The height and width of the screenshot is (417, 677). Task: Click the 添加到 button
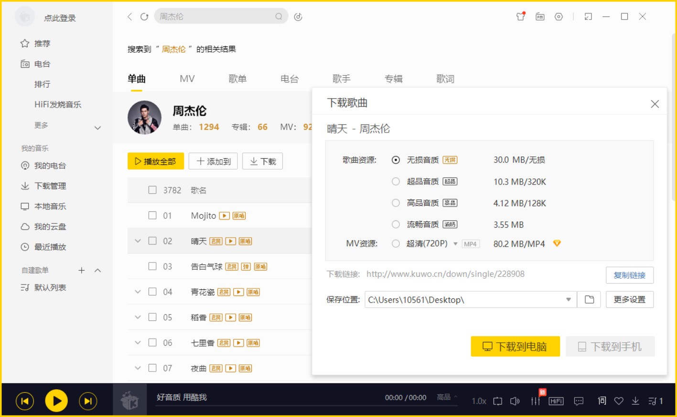213,161
